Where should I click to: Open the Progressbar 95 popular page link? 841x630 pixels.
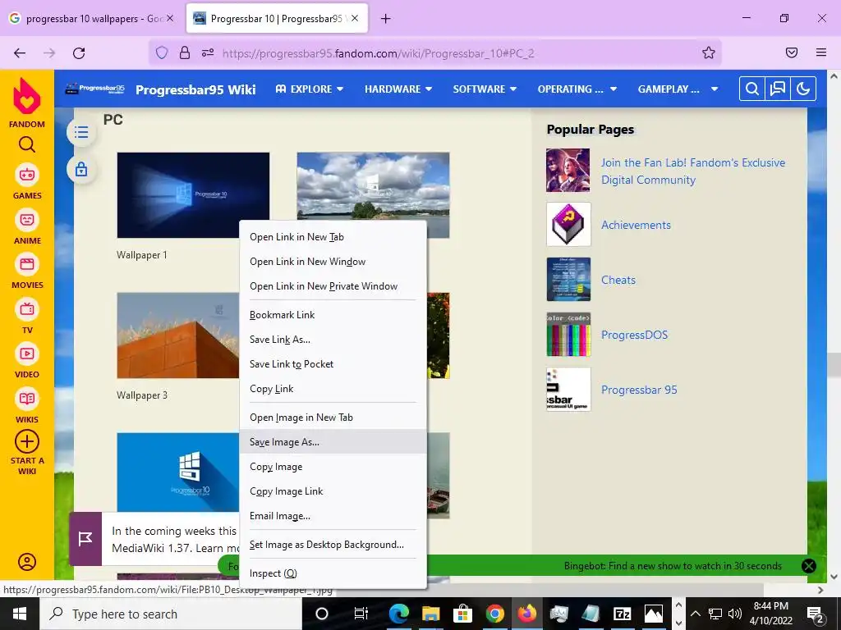(x=639, y=390)
